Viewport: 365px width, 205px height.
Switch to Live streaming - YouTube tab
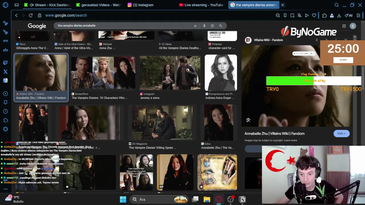click(x=201, y=5)
